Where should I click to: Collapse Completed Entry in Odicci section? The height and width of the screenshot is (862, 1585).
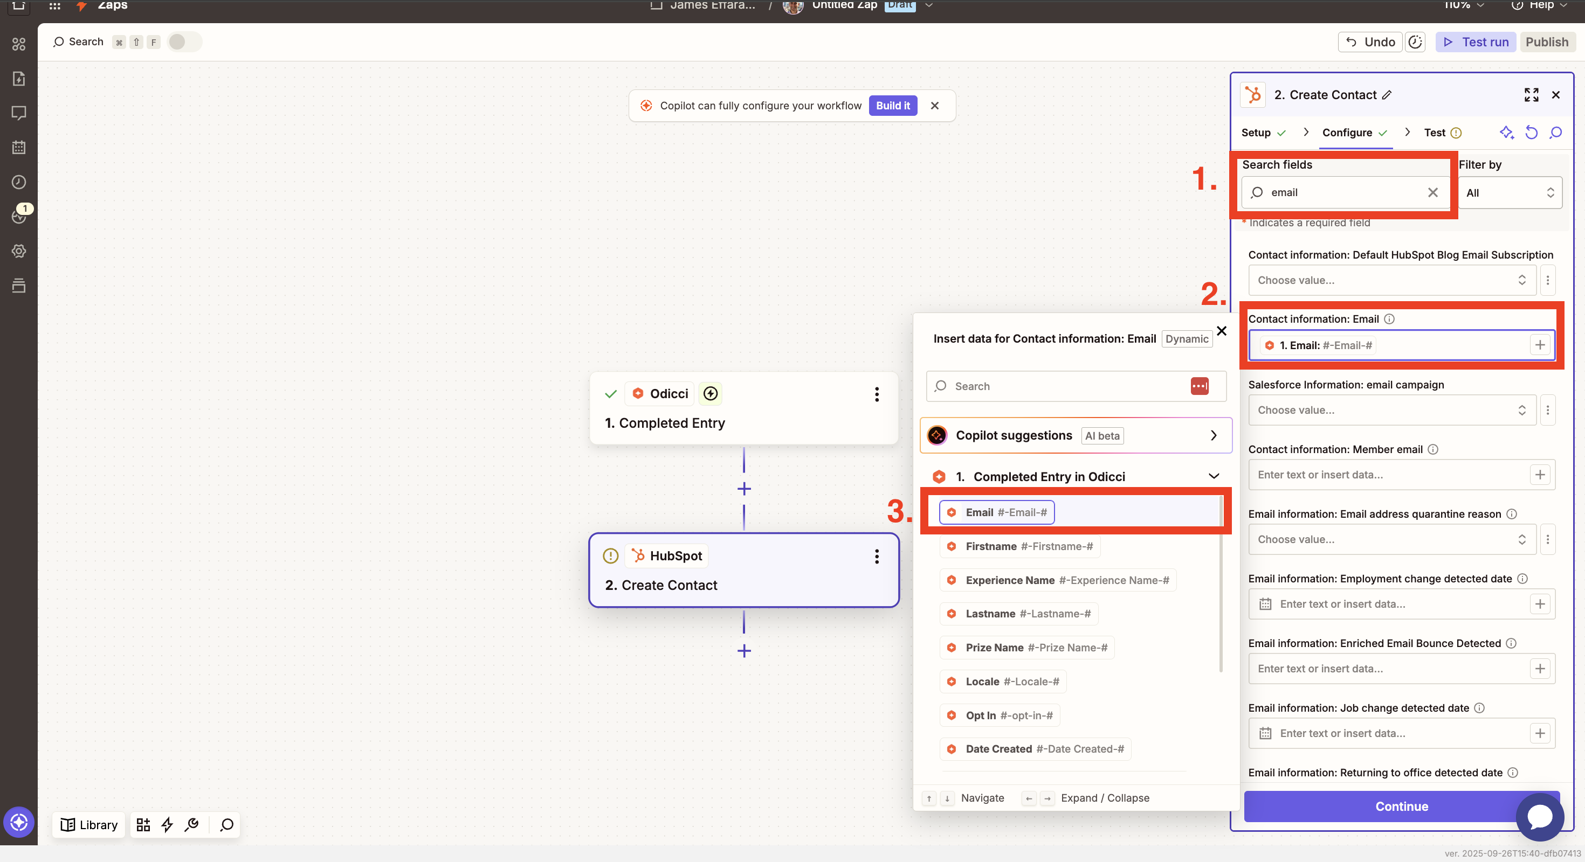coord(1214,476)
